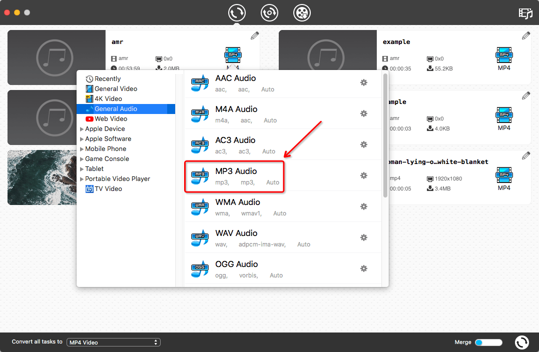
Task: Expand the Apple Device category
Action: coord(106,128)
